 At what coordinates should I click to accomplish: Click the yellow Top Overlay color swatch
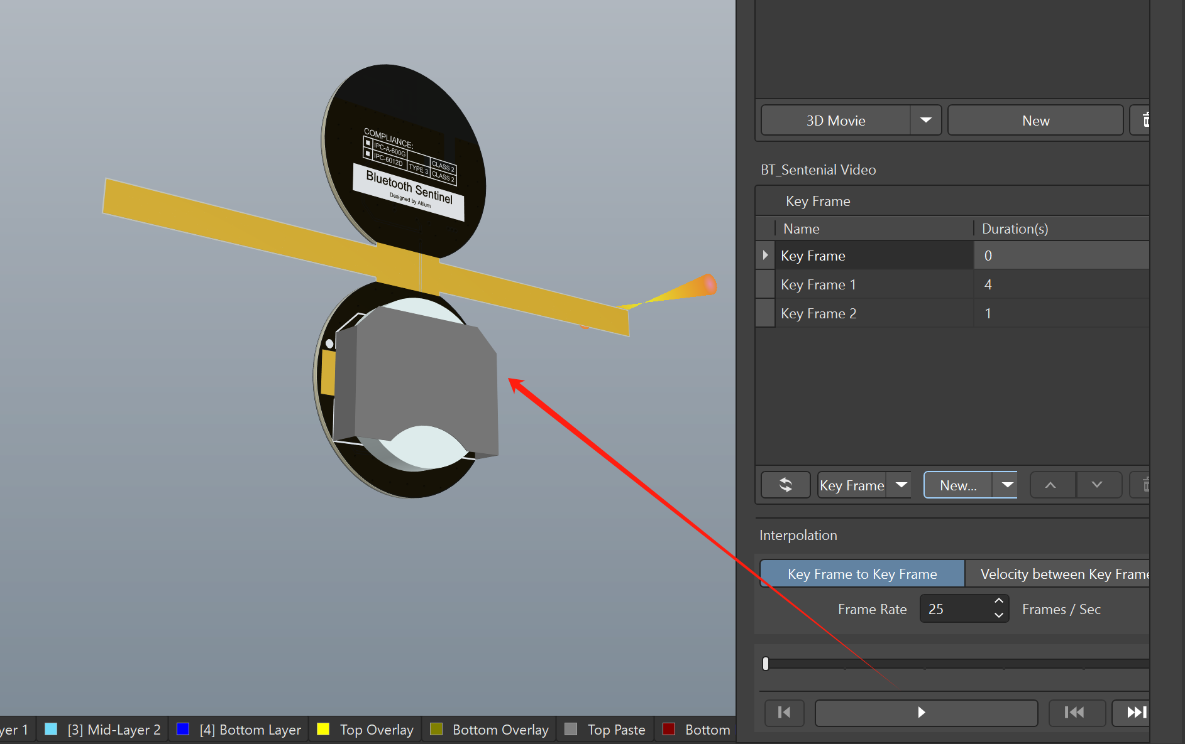pos(324,730)
